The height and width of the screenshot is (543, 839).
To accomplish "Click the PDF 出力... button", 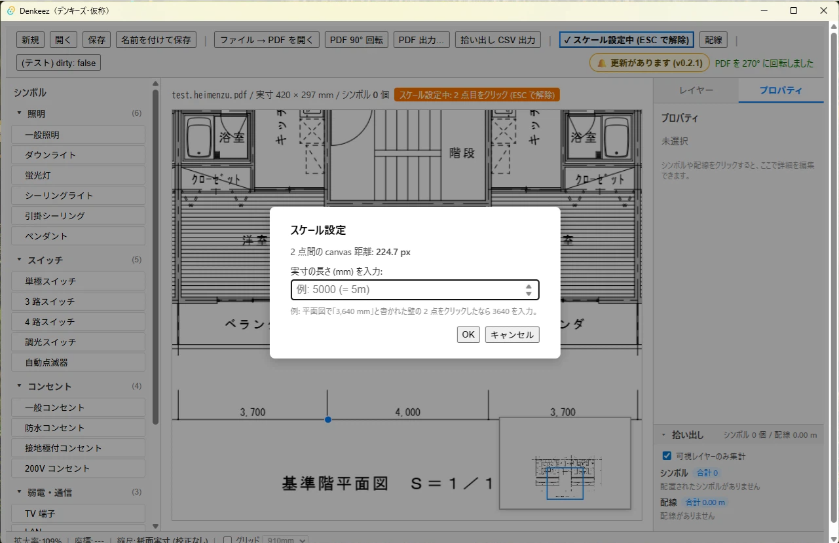I will coord(421,40).
